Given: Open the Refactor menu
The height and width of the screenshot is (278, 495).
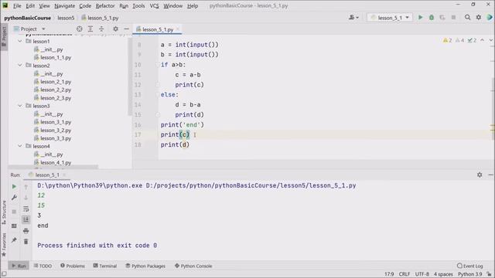Looking at the screenshot, I should (105, 5).
